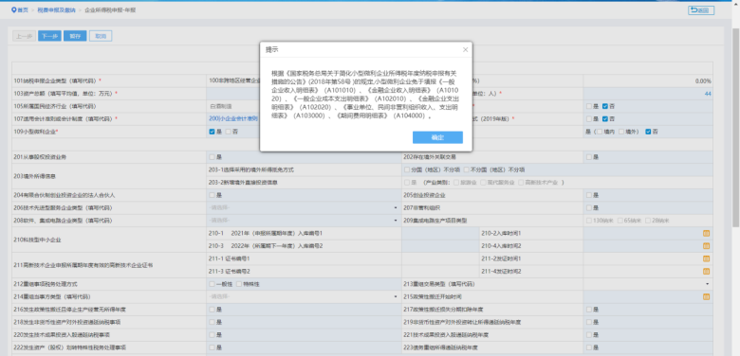The image size is (740, 356).
Task: Open calendar picker for 210-4入库时间2
Action: pos(707,246)
